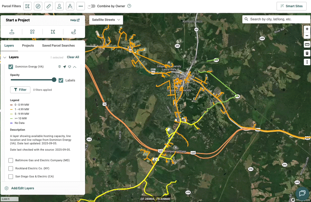Click the Filter button
The image size is (311, 202).
[x=20, y=90]
